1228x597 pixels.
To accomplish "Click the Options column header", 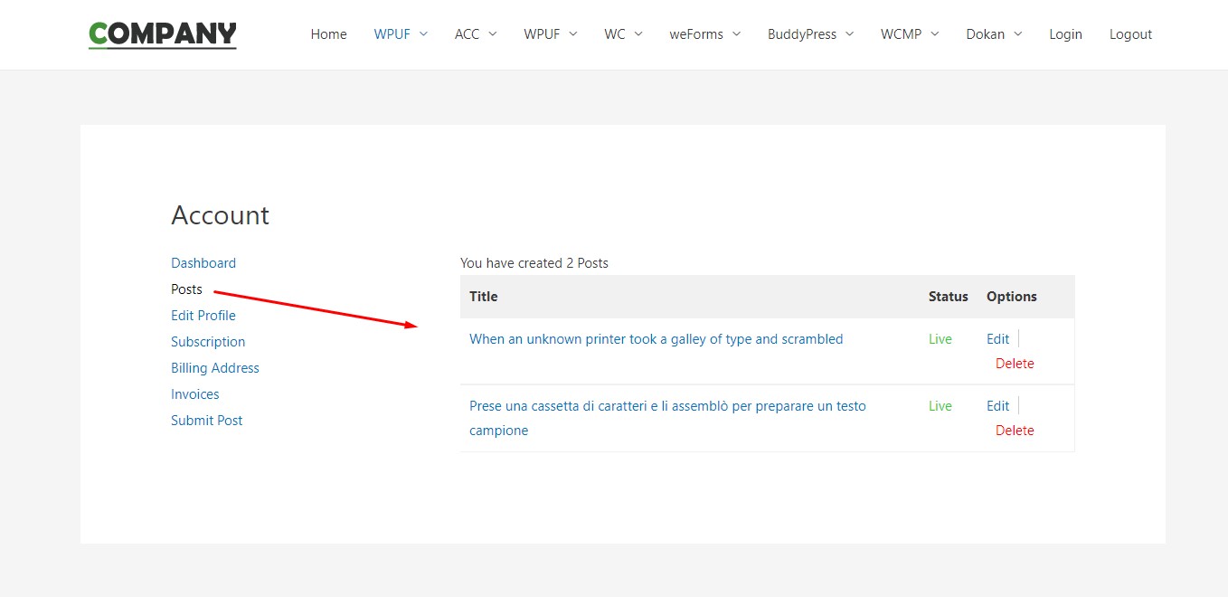I will click(1012, 297).
